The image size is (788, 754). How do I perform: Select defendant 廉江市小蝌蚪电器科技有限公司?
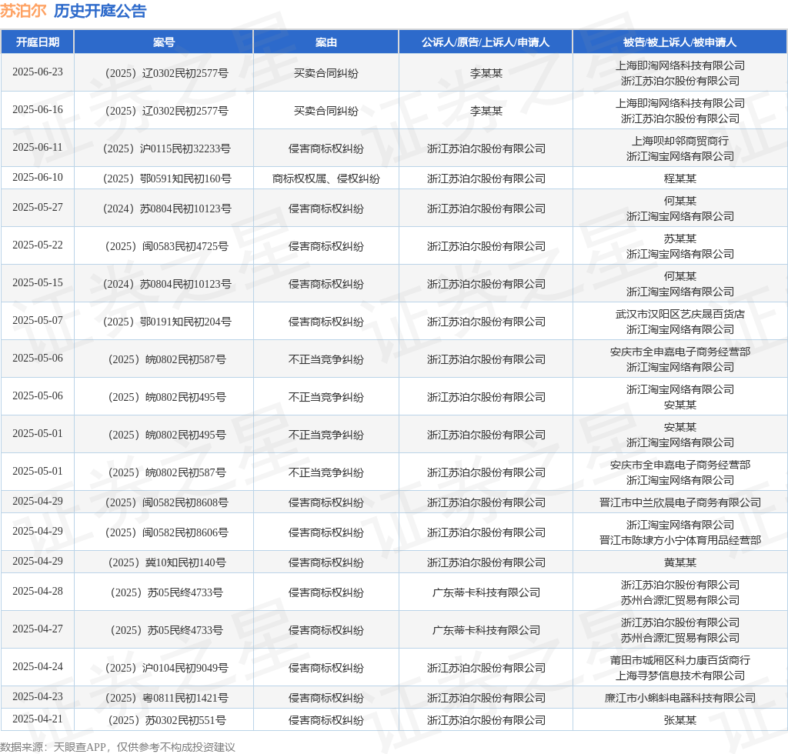pos(680,699)
